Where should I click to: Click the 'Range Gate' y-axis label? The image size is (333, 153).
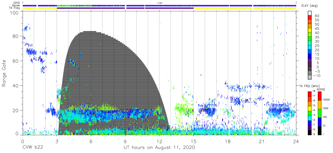point(4,73)
